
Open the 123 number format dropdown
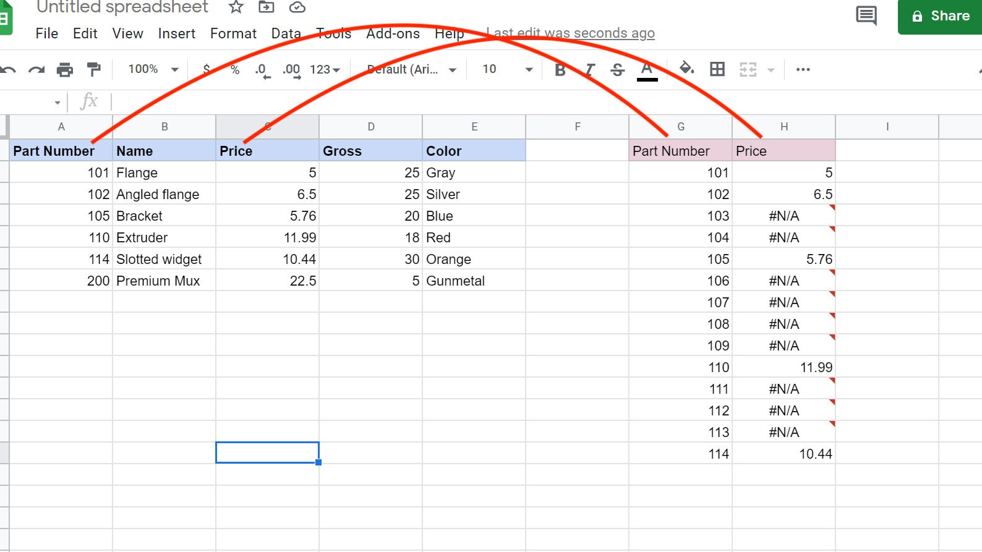click(x=325, y=69)
